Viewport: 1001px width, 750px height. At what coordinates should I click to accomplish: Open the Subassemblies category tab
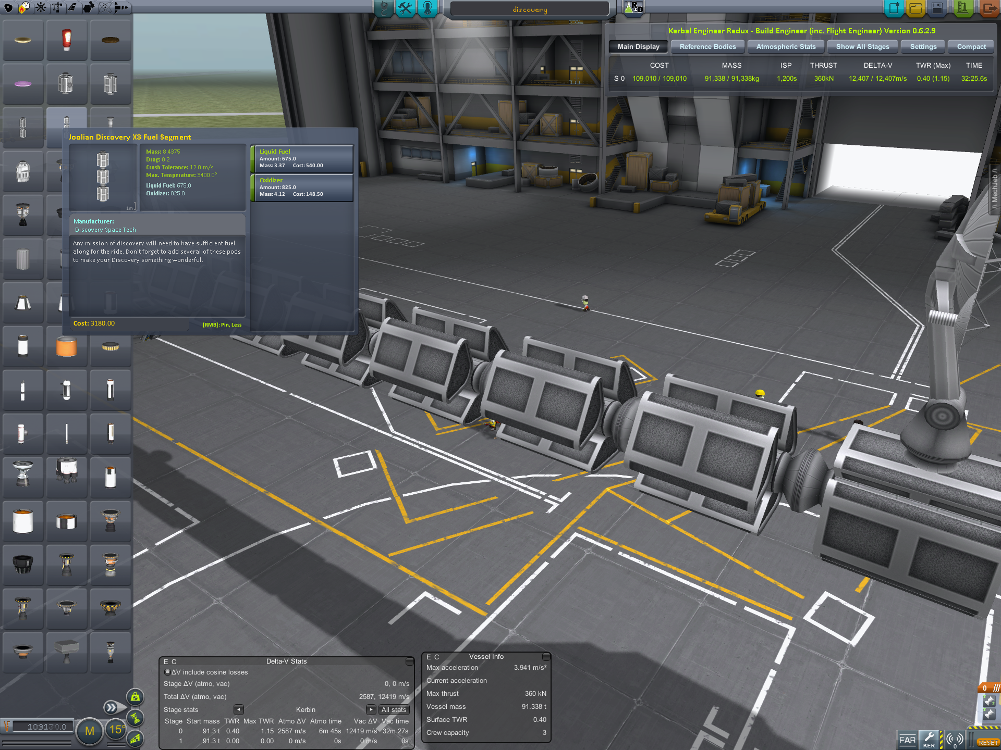point(121,7)
